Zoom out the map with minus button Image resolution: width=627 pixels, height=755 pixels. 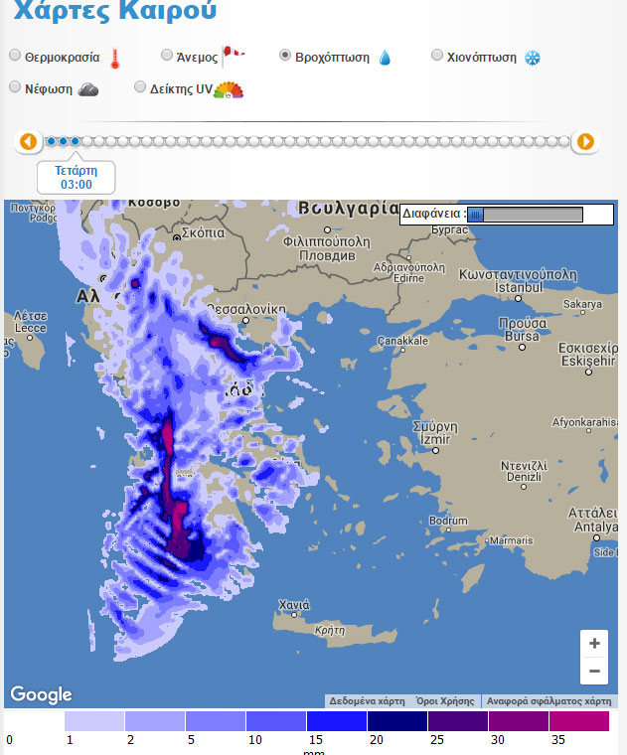point(594,672)
